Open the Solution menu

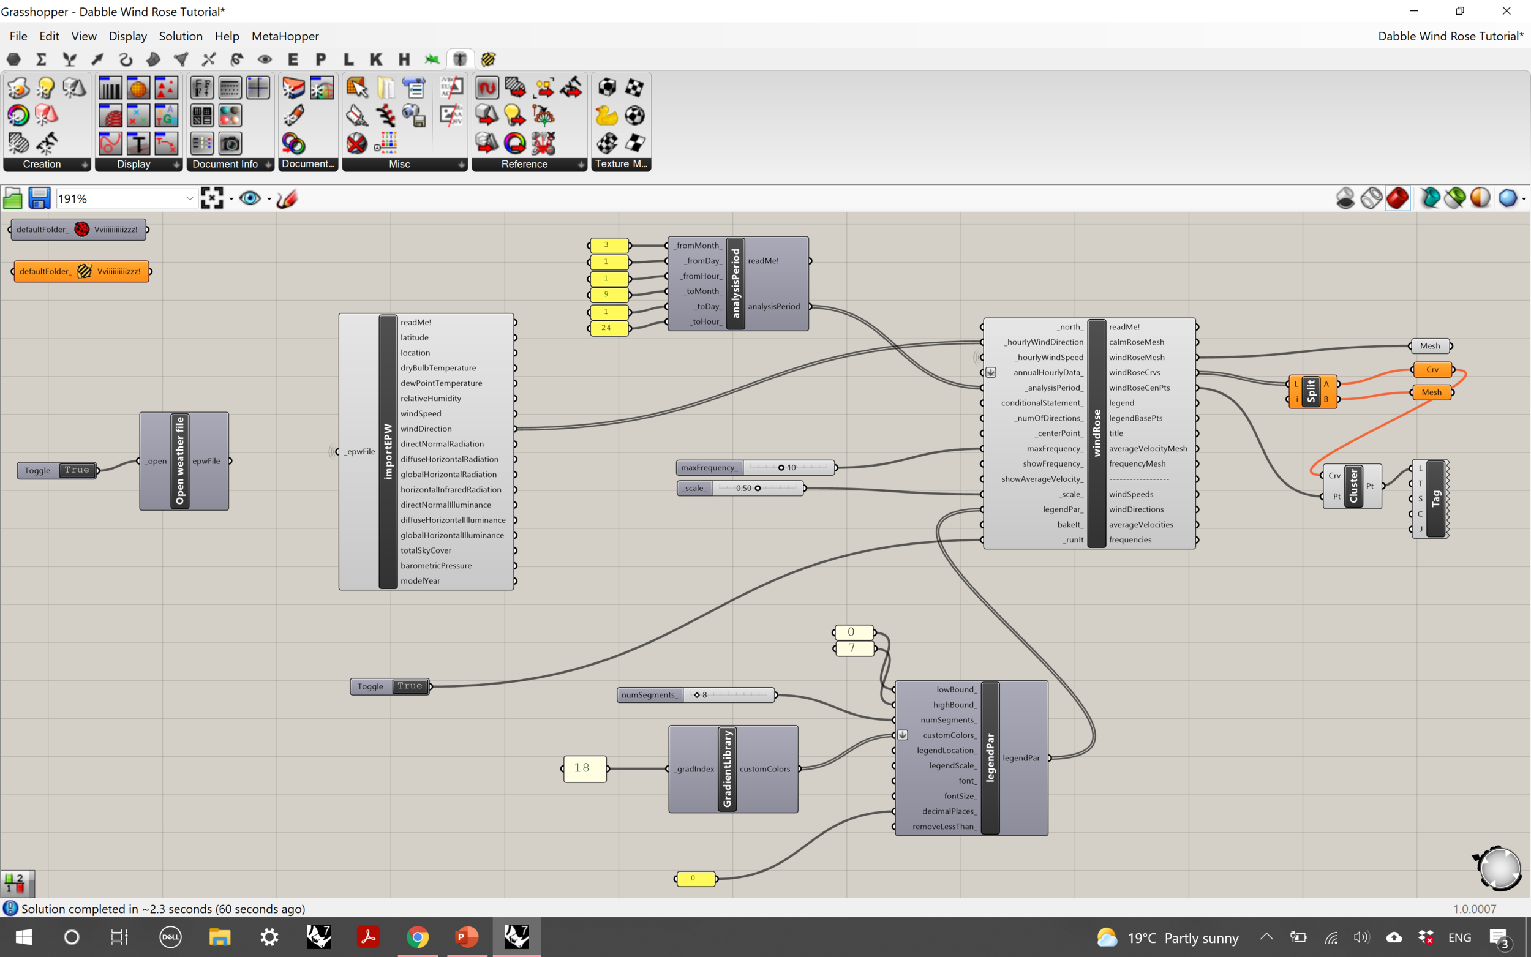coord(181,36)
